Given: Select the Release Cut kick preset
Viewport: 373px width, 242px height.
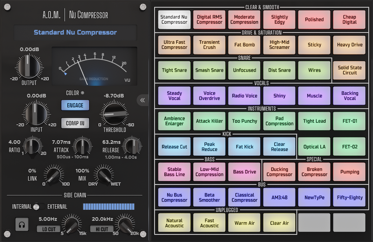Looking at the screenshot, I should tap(174, 147).
